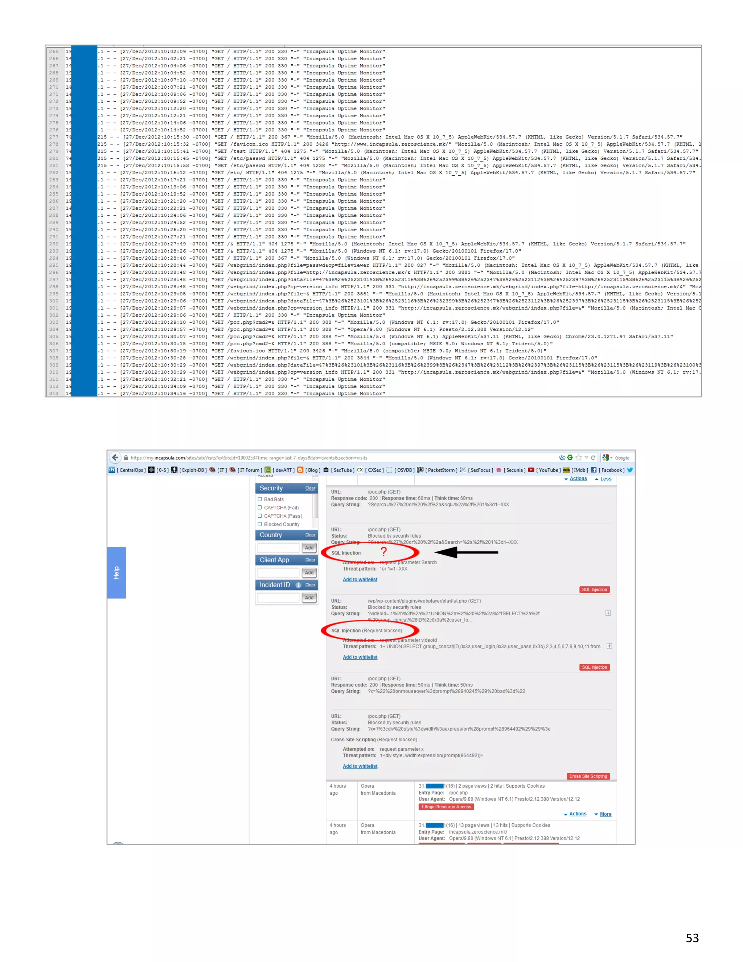Open the Exploit-DB bookmark

pyautogui.click(x=192, y=470)
